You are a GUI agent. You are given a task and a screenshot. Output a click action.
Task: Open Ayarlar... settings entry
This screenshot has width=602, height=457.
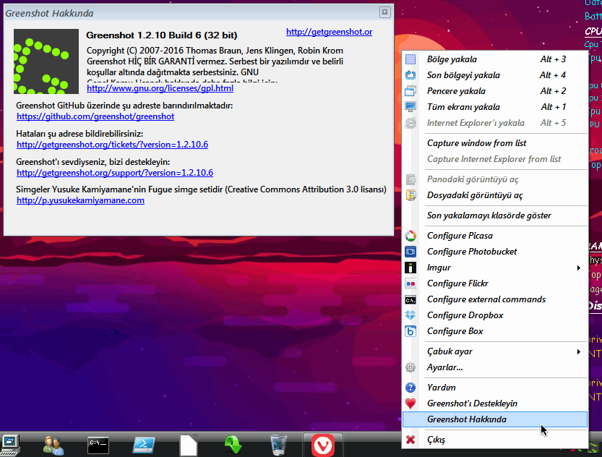pos(495,367)
